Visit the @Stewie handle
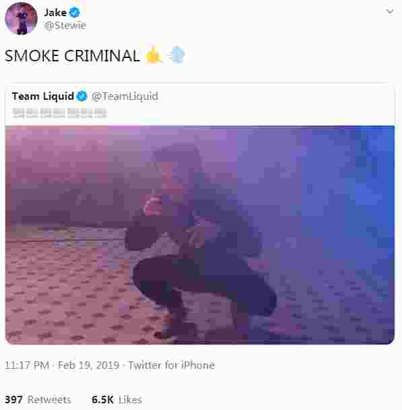 point(65,26)
